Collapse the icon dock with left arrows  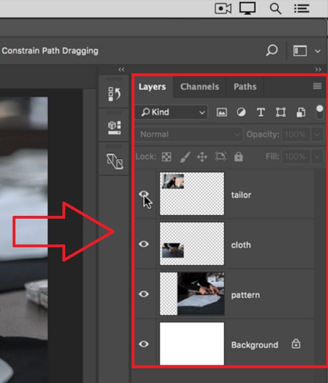pyautogui.click(x=121, y=69)
